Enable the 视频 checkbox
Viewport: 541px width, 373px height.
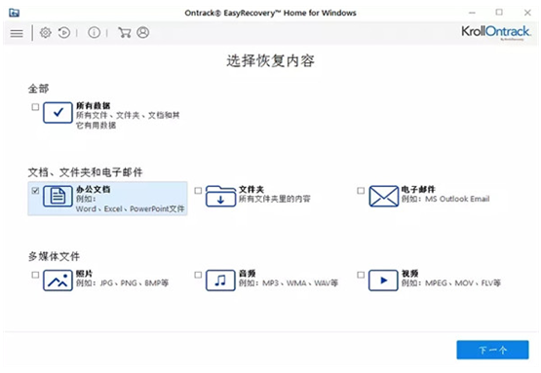[361, 275]
